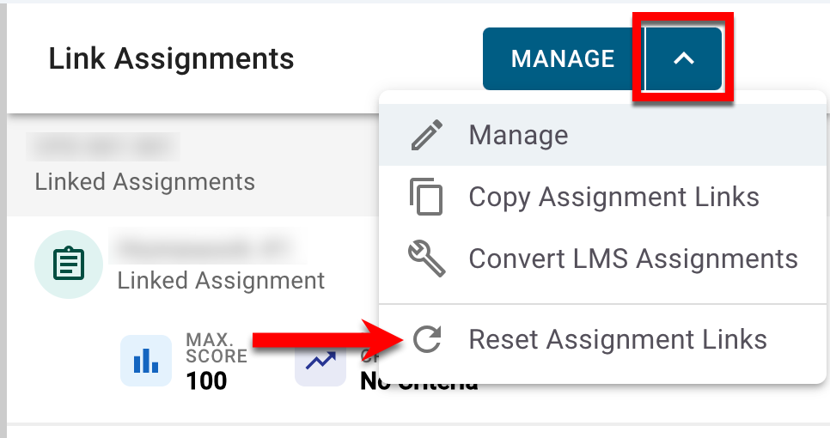
Task: Select the Manage menu entry text
Action: [x=518, y=136]
